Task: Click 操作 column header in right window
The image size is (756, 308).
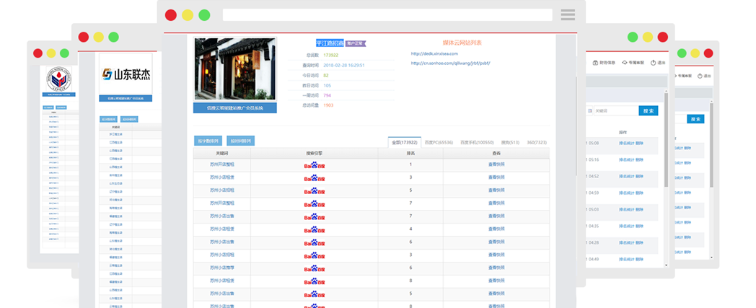Action: pos(623,132)
